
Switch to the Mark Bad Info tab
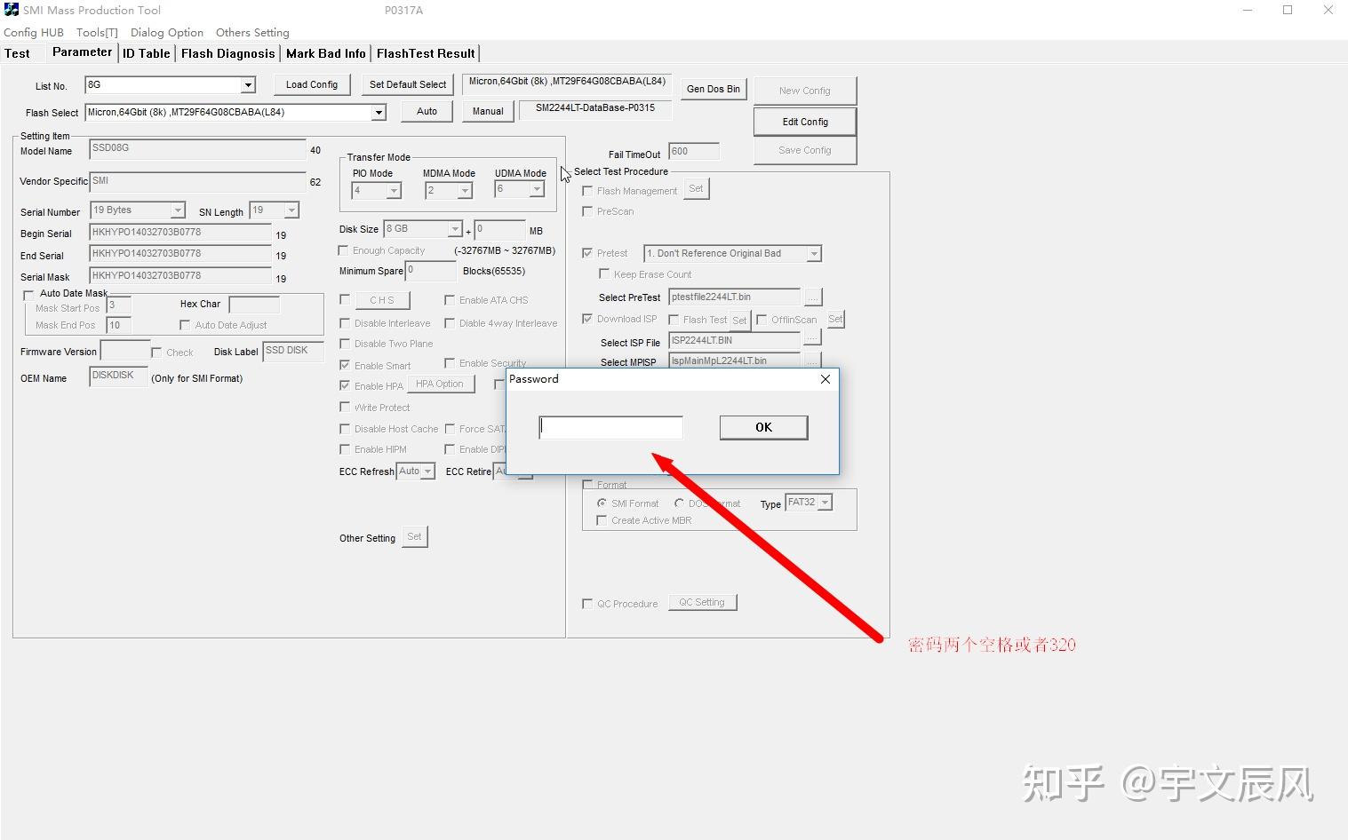[x=326, y=53]
